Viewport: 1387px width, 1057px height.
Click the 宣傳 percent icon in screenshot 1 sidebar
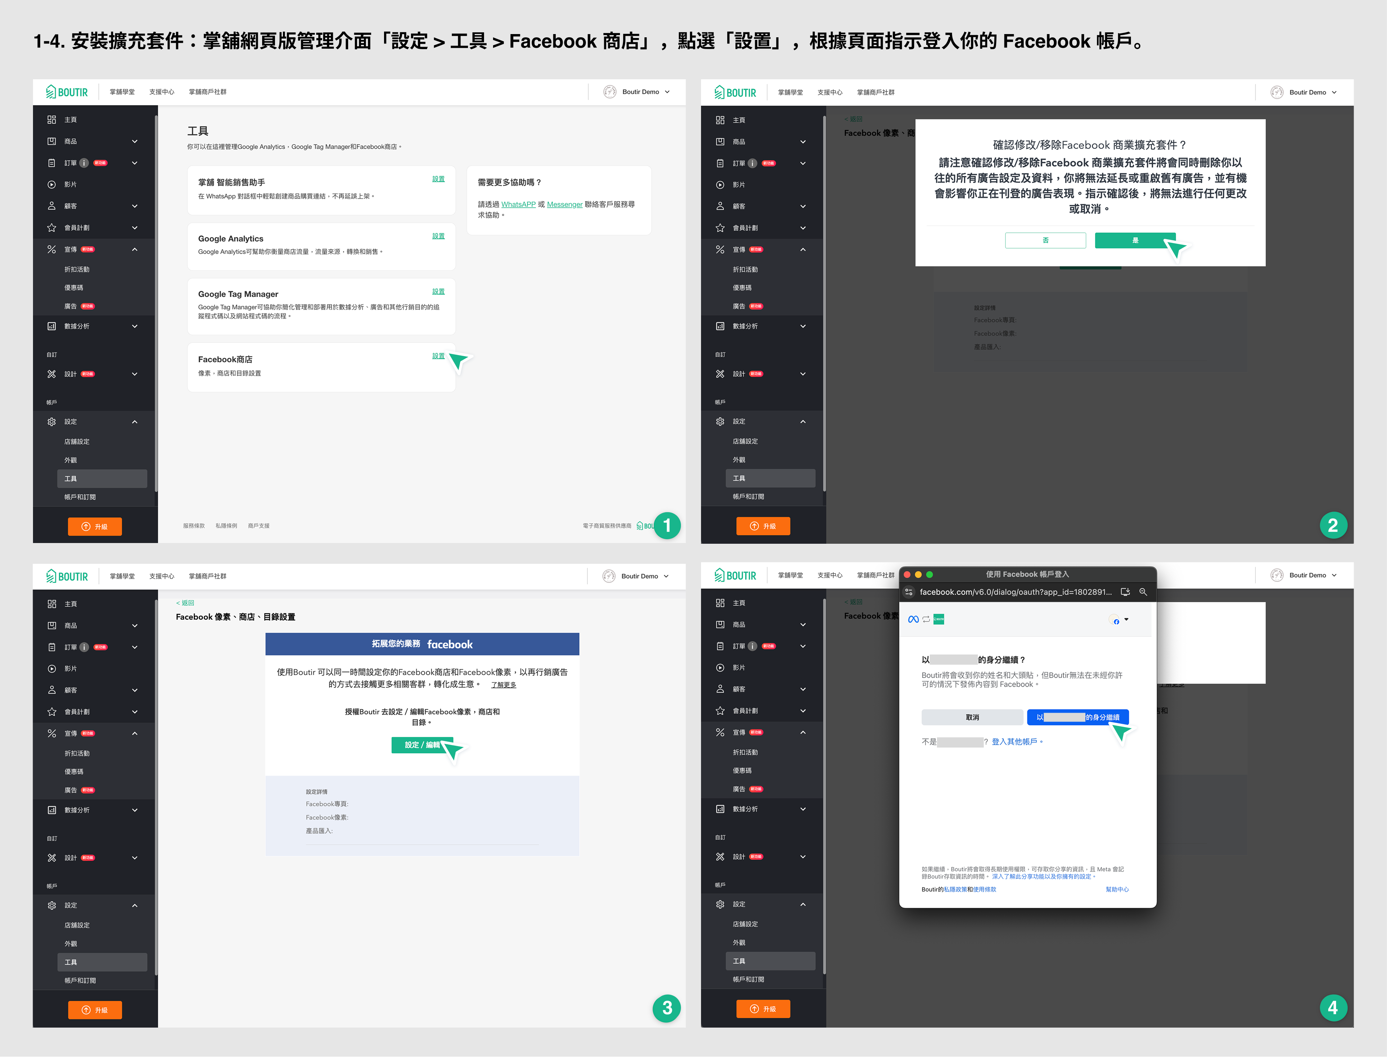pos(52,249)
